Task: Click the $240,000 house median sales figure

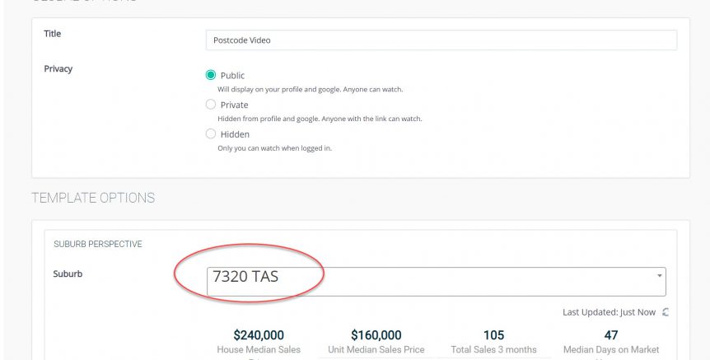Action: [x=259, y=335]
